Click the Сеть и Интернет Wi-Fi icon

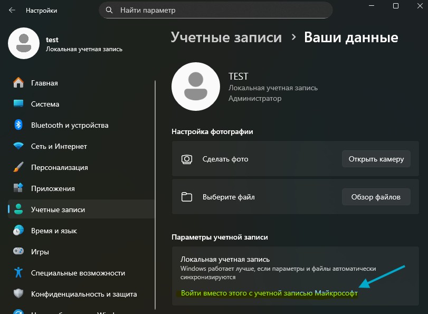coord(18,146)
